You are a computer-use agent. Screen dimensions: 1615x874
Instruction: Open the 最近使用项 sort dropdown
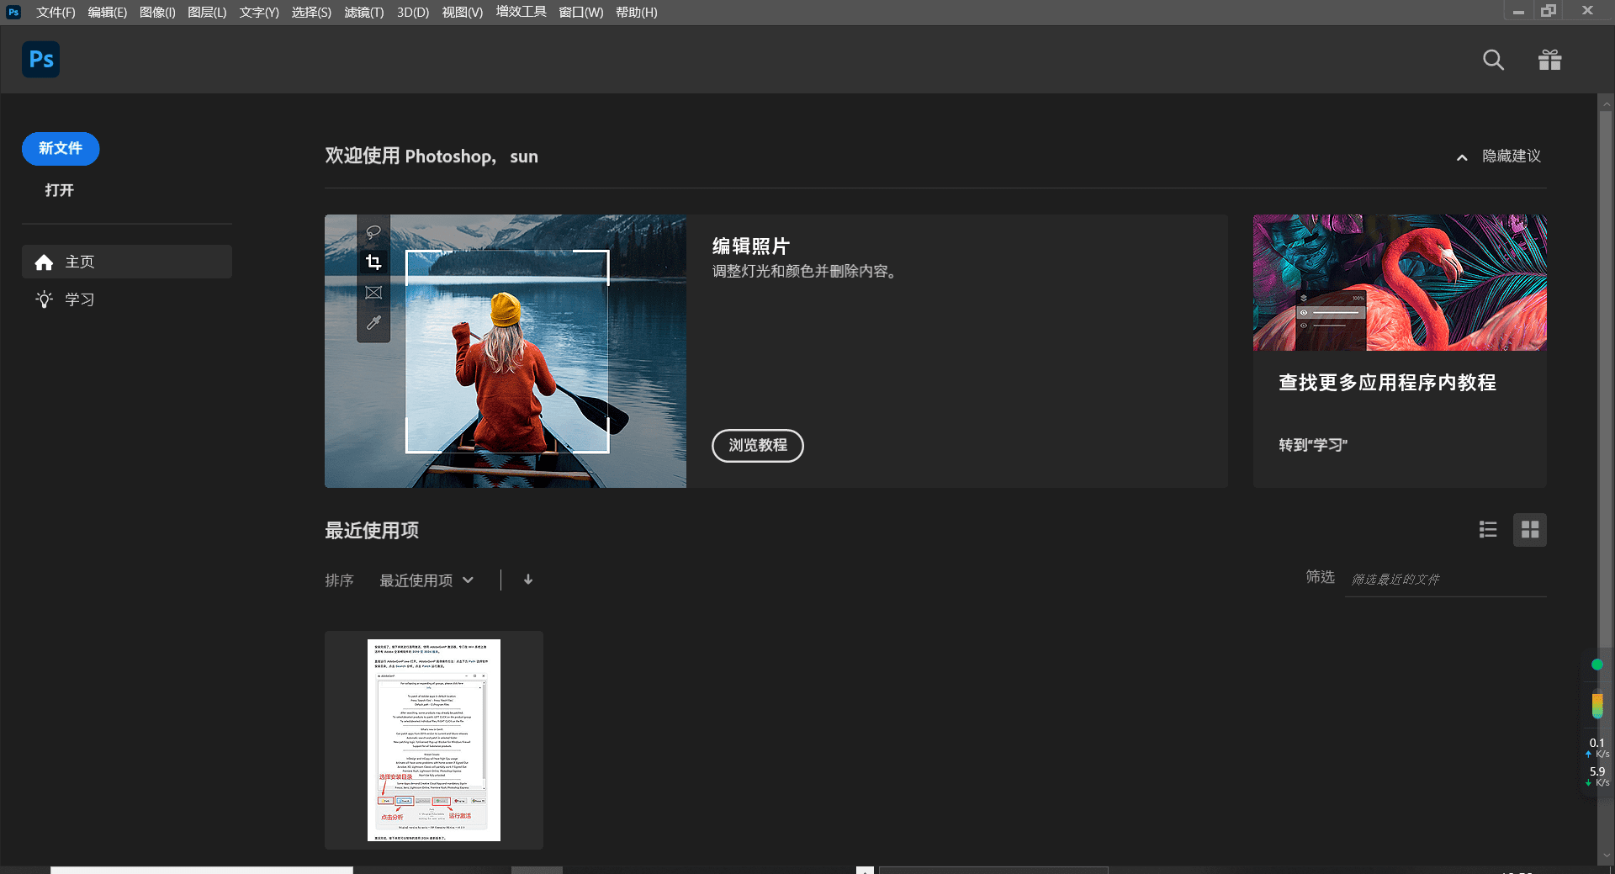point(427,580)
